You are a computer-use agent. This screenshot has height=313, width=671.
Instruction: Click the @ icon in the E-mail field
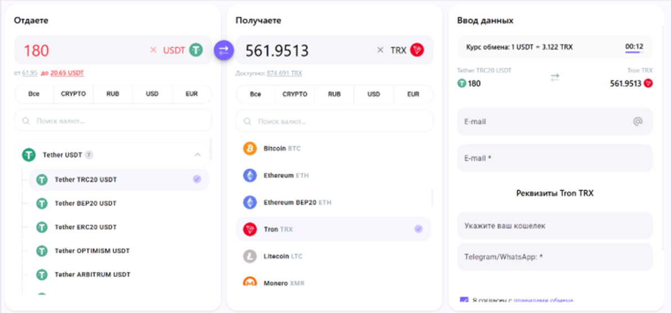(638, 122)
